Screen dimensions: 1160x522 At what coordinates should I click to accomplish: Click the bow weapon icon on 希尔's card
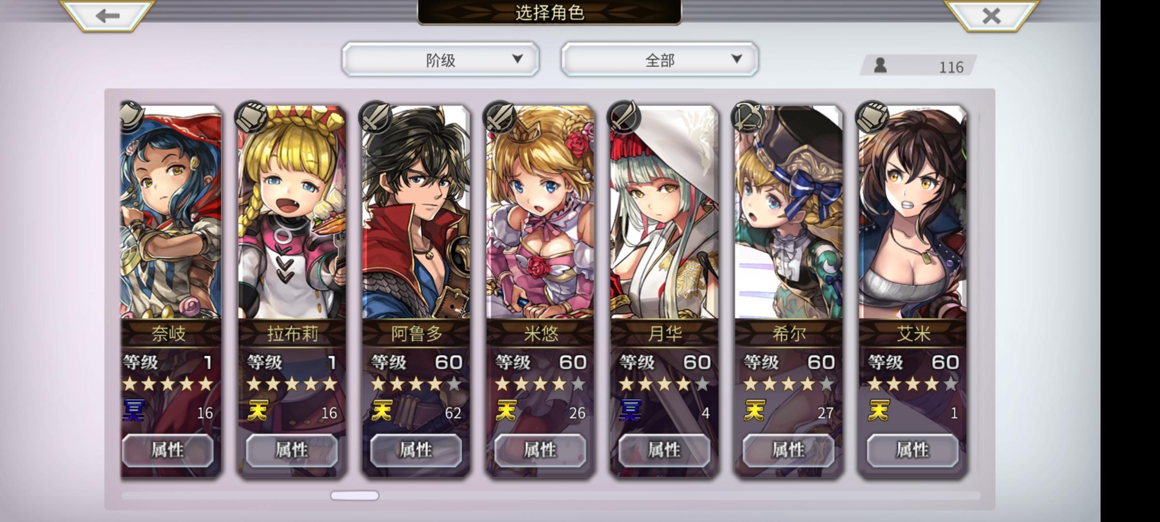click(x=747, y=117)
